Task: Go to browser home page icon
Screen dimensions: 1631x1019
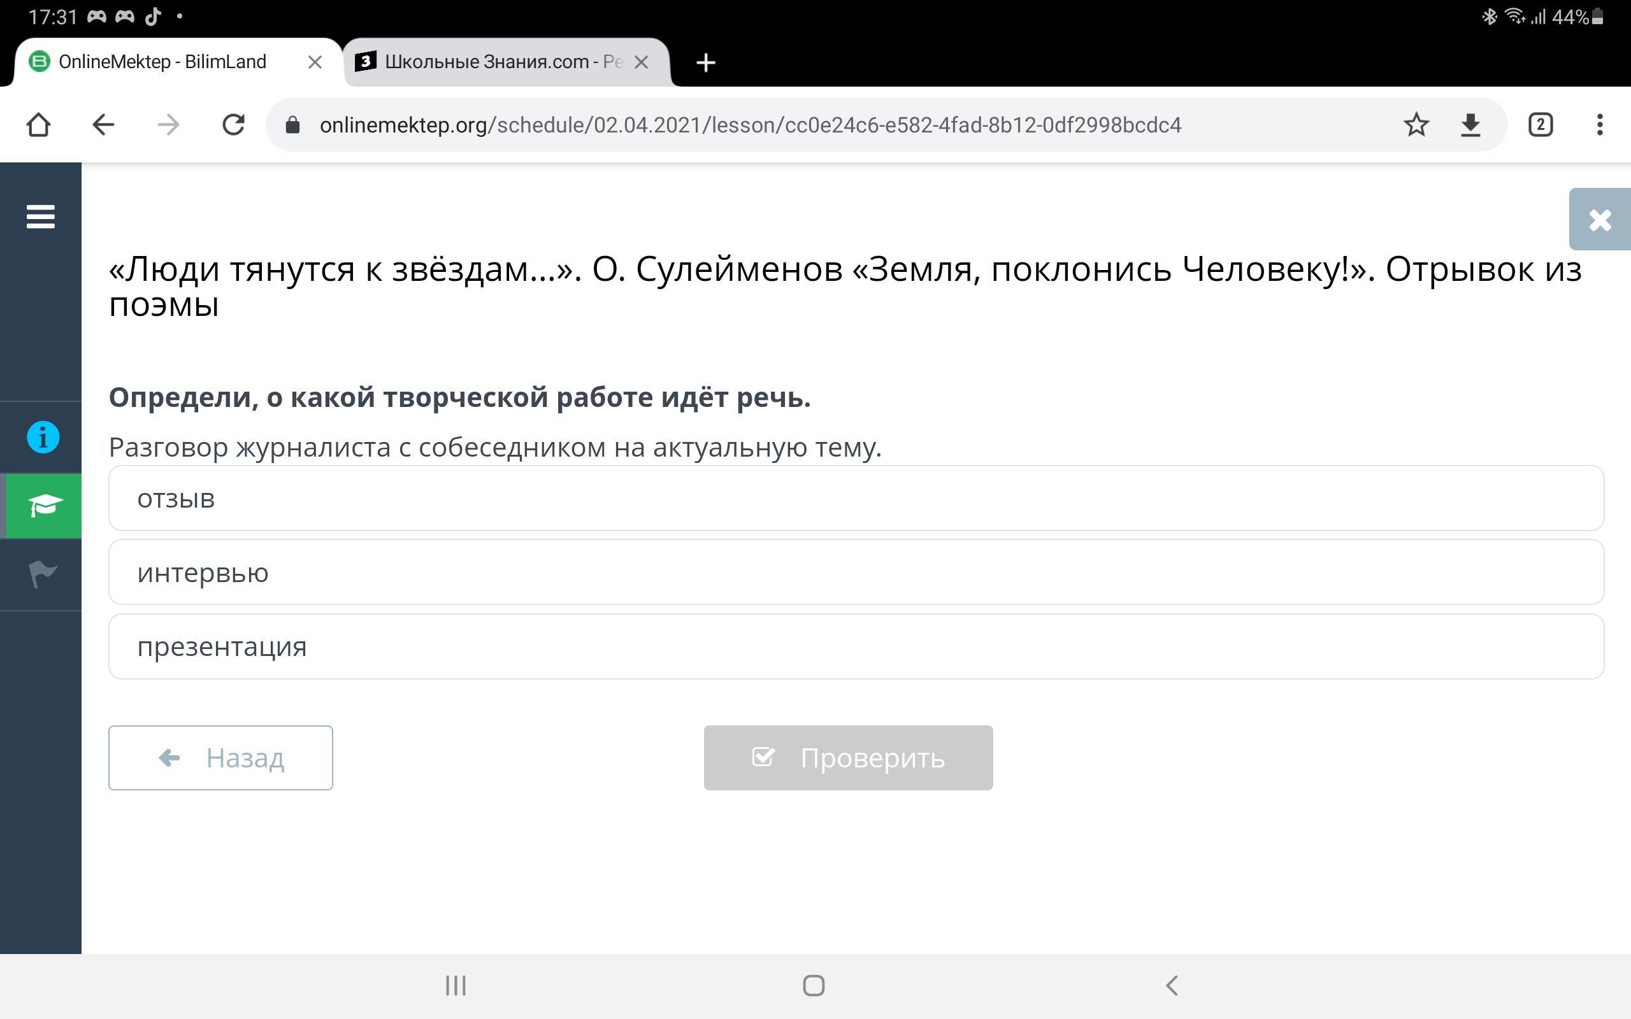Action: click(x=38, y=125)
